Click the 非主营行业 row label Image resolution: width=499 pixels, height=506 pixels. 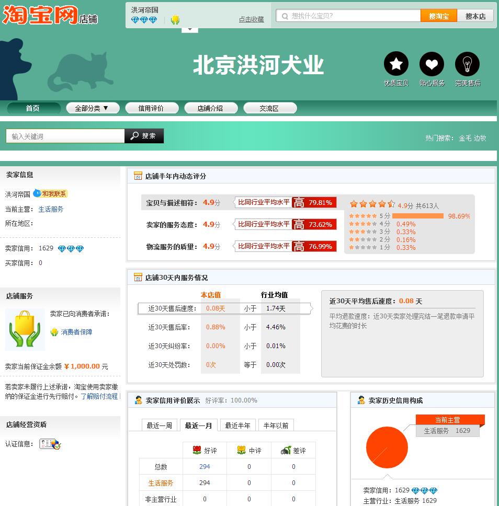(161, 499)
